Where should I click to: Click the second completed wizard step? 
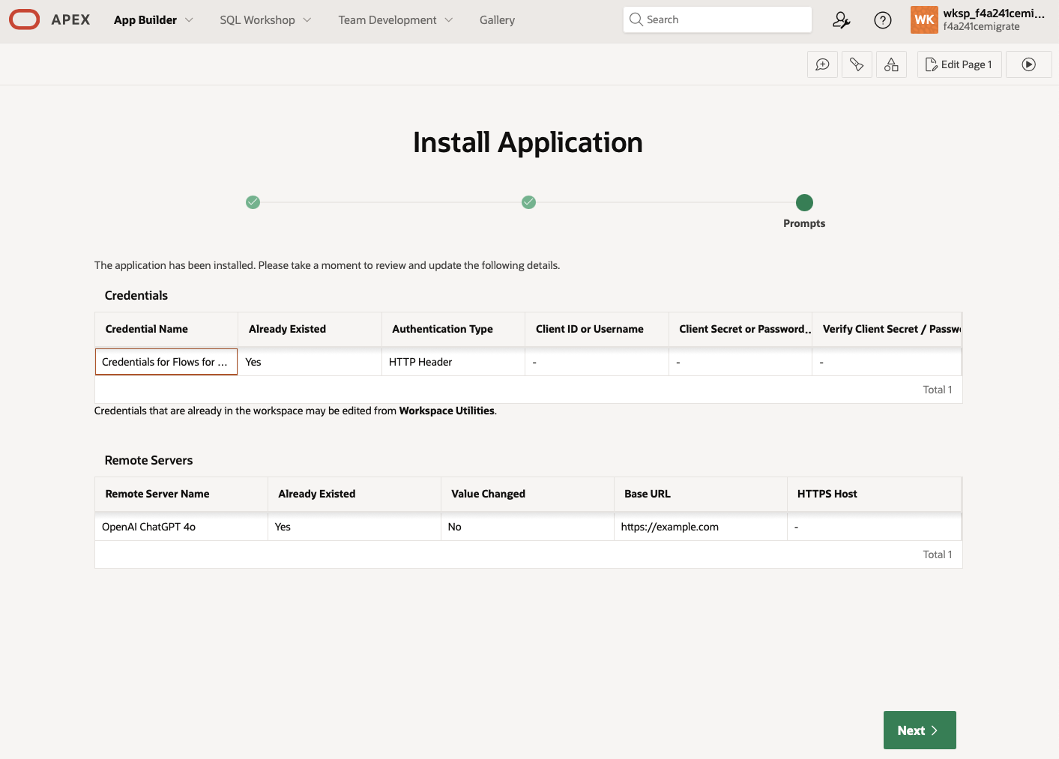(529, 202)
